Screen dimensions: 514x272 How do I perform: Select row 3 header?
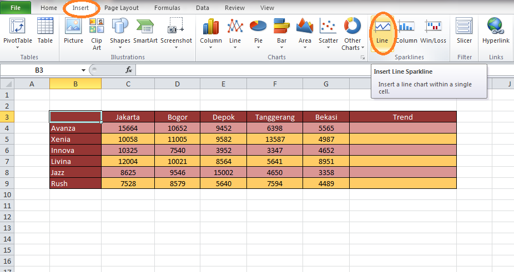coord(7,117)
